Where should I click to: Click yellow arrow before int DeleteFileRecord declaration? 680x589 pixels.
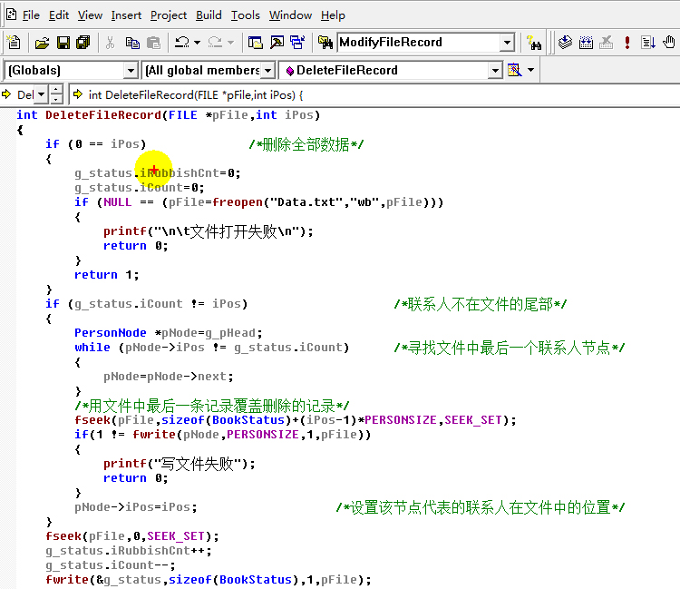point(78,94)
